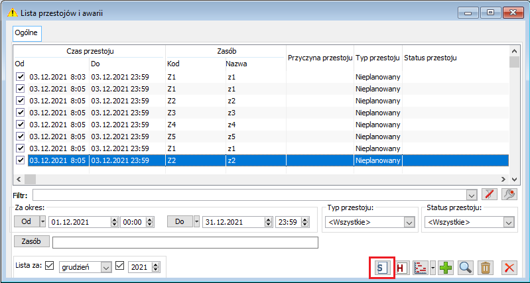
Task: Click the Typ przestoju column header
Action: click(378, 58)
